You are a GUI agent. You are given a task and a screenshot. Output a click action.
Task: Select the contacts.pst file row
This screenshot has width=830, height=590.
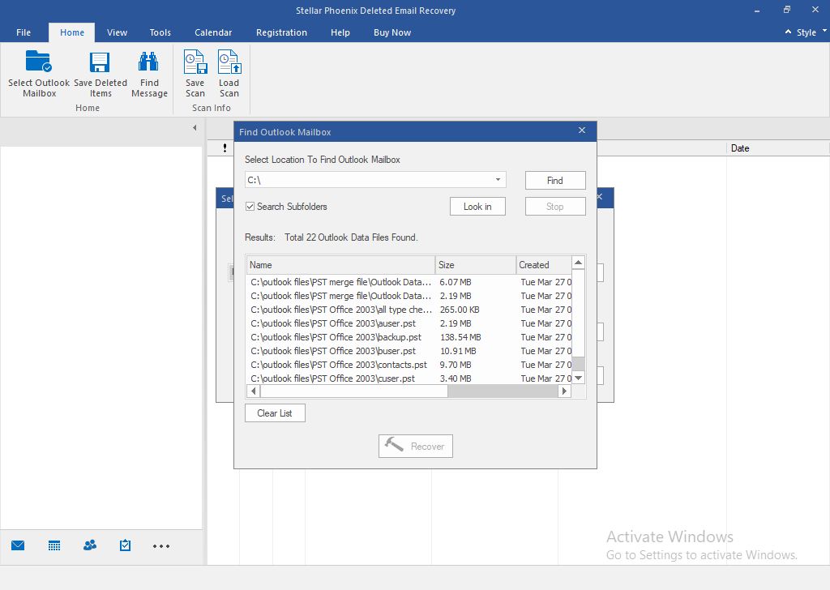tap(409, 365)
